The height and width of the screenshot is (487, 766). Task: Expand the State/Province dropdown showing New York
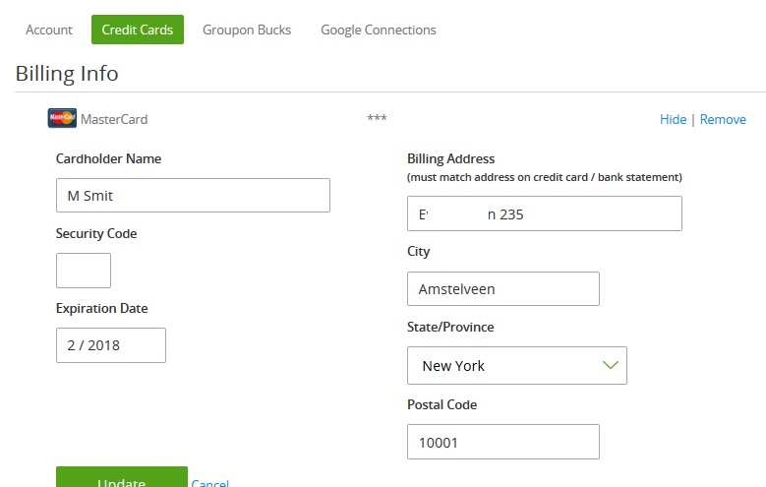coord(516,365)
